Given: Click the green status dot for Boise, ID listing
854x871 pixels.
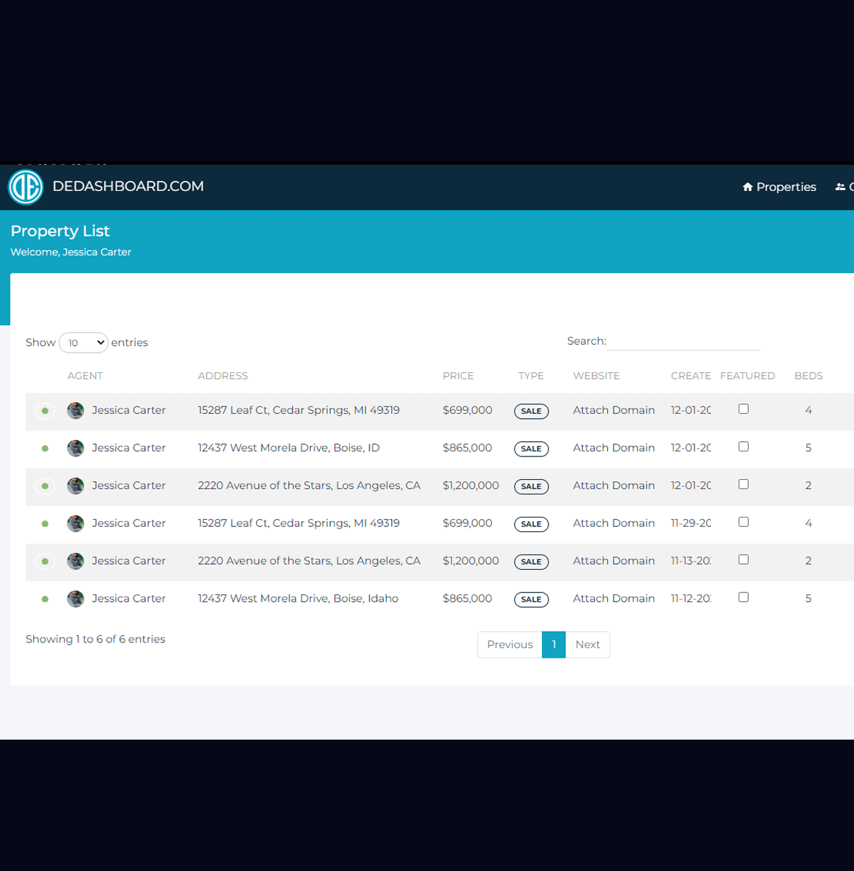Looking at the screenshot, I should [x=45, y=449].
